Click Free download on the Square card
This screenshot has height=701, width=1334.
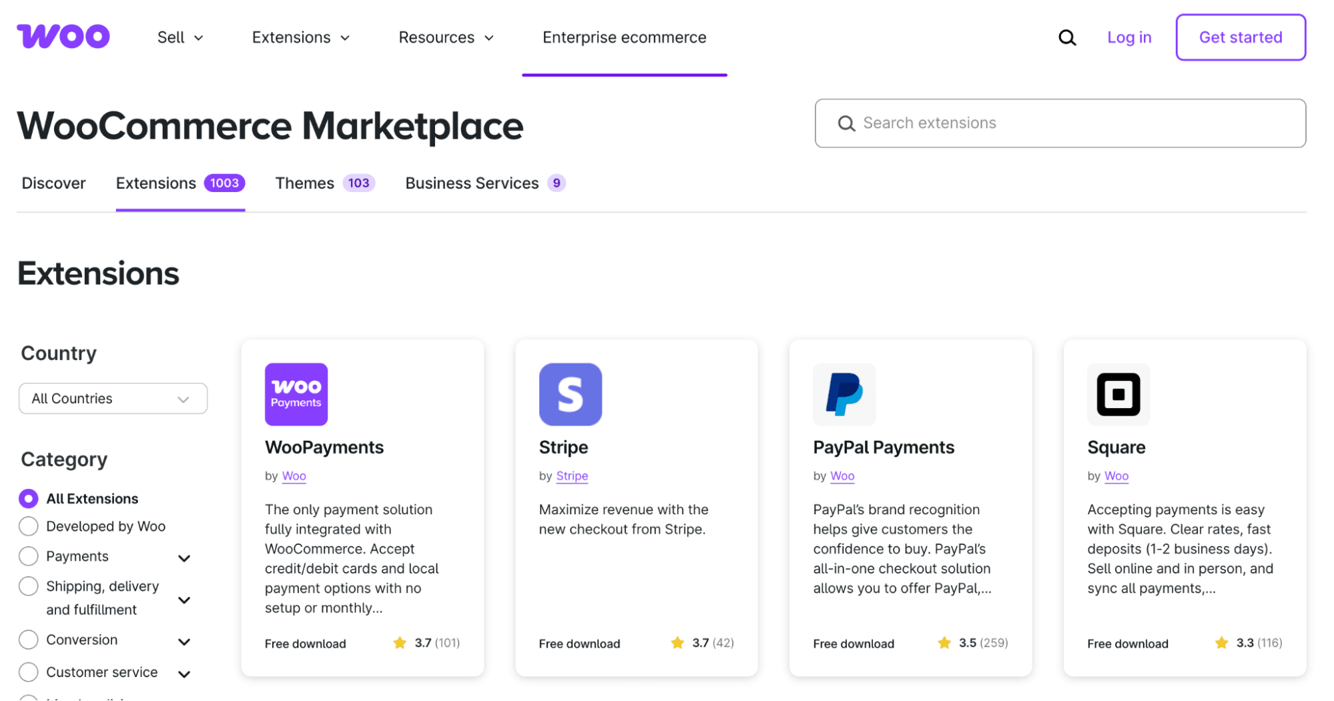[1127, 644]
